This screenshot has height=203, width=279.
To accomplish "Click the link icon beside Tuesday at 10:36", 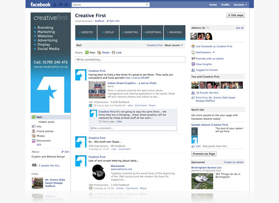I will pyautogui.click(x=90, y=188).
